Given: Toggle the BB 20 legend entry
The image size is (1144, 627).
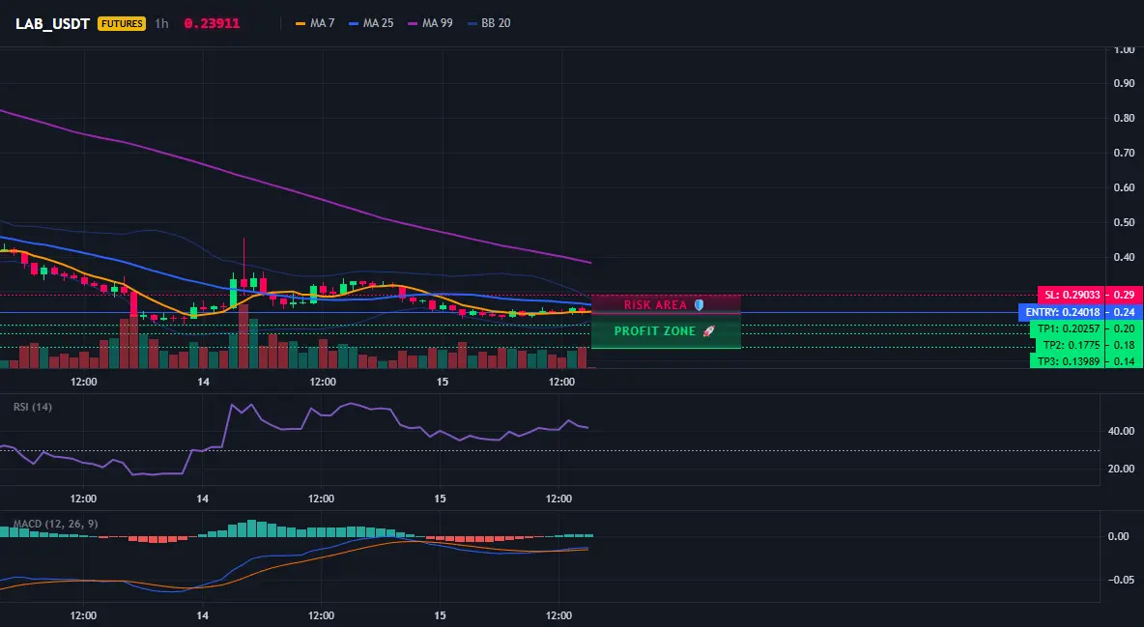Looking at the screenshot, I should pos(489,23).
